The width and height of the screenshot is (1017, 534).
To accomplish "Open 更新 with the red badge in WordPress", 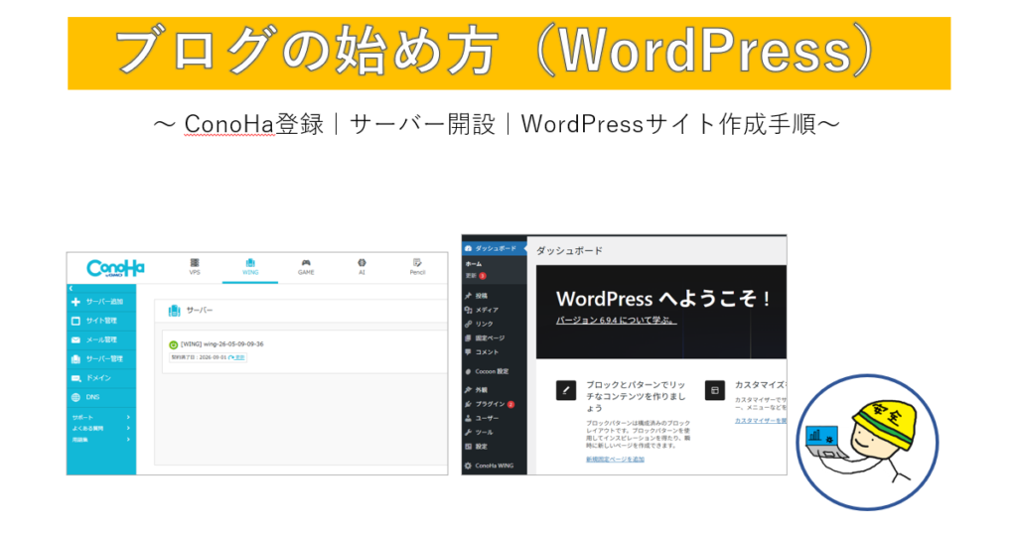I will coord(476,276).
